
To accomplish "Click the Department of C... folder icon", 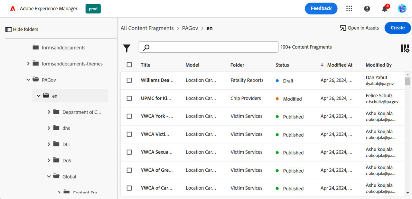I will click(x=56, y=112).
